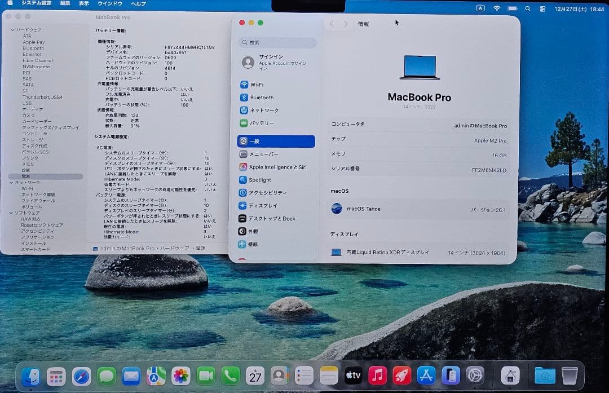This screenshot has height=393, width=609.
Task: Click the search field in System Settings
Action: pyautogui.click(x=276, y=42)
